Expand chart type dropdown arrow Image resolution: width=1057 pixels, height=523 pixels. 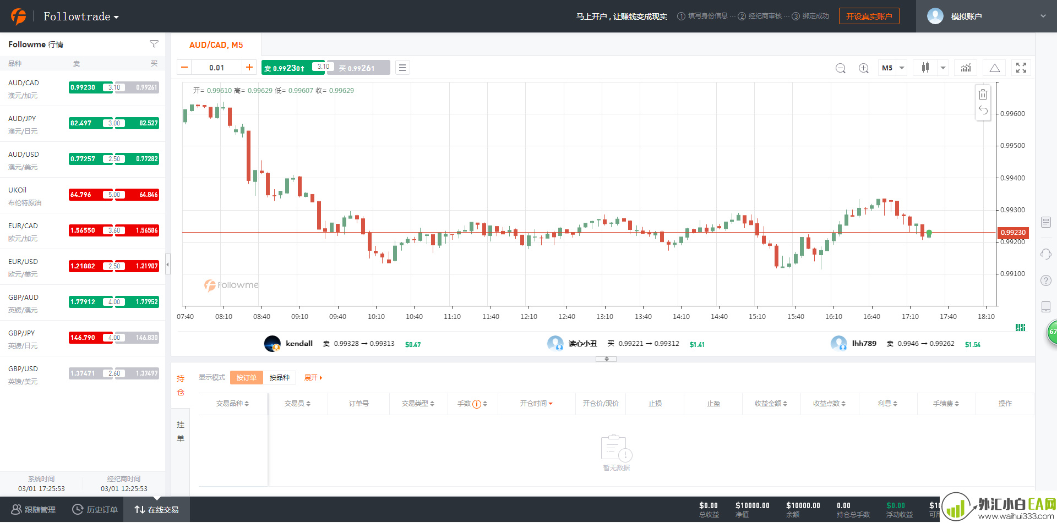943,68
